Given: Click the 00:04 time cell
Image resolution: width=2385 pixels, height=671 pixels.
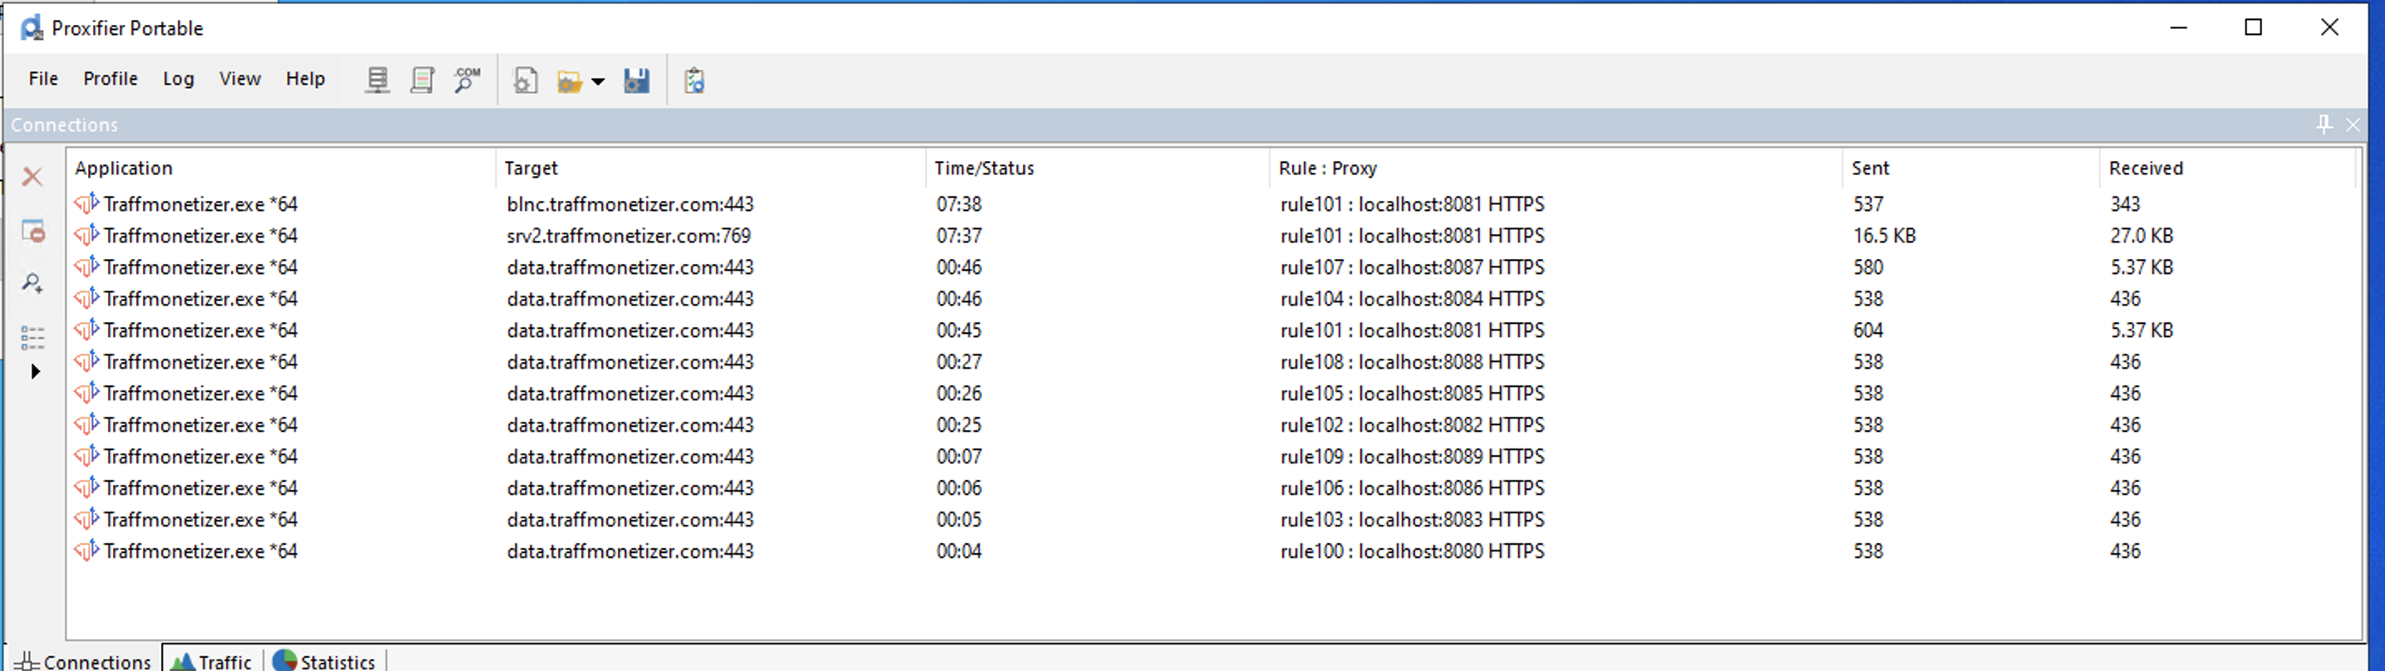Looking at the screenshot, I should pyautogui.click(x=959, y=551).
